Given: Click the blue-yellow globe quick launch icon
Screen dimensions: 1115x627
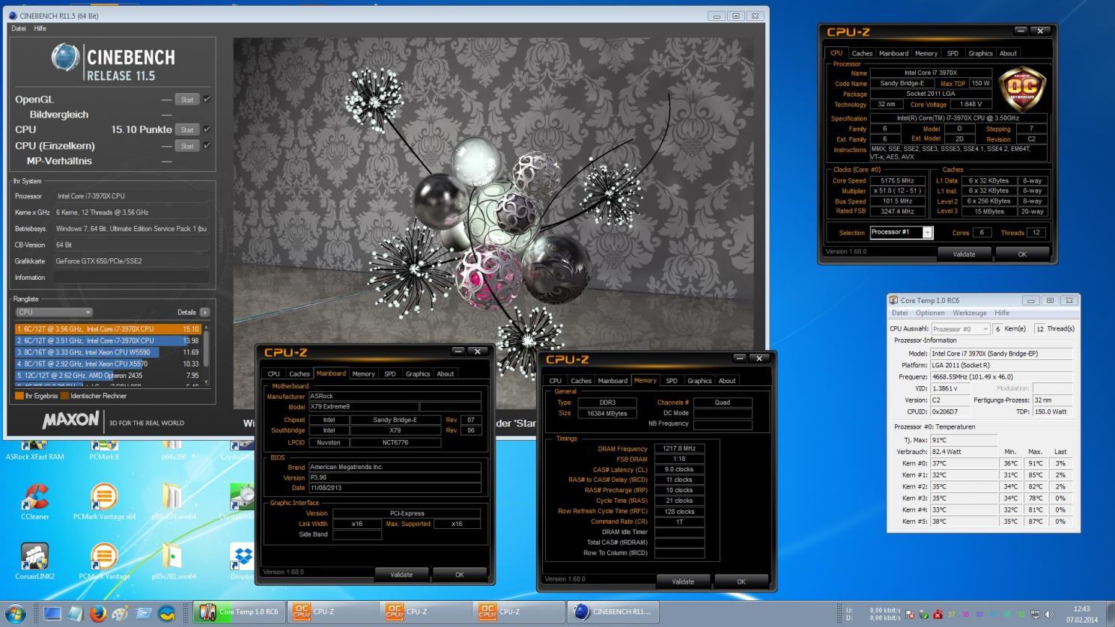Looking at the screenshot, I should click(x=166, y=614).
